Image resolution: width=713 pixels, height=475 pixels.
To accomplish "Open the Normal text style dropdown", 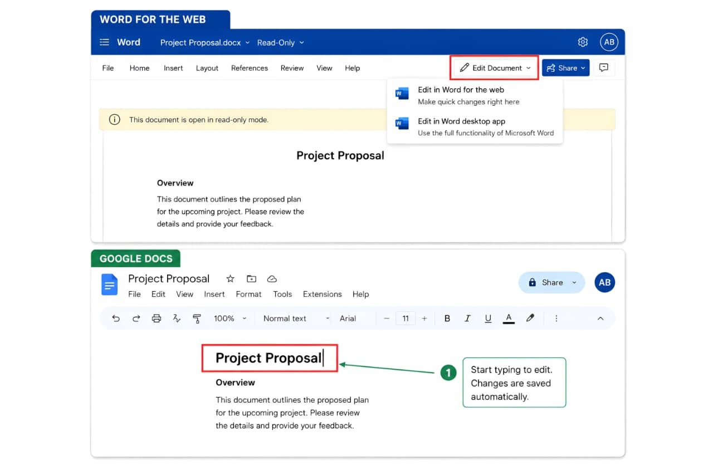I will 296,319.
